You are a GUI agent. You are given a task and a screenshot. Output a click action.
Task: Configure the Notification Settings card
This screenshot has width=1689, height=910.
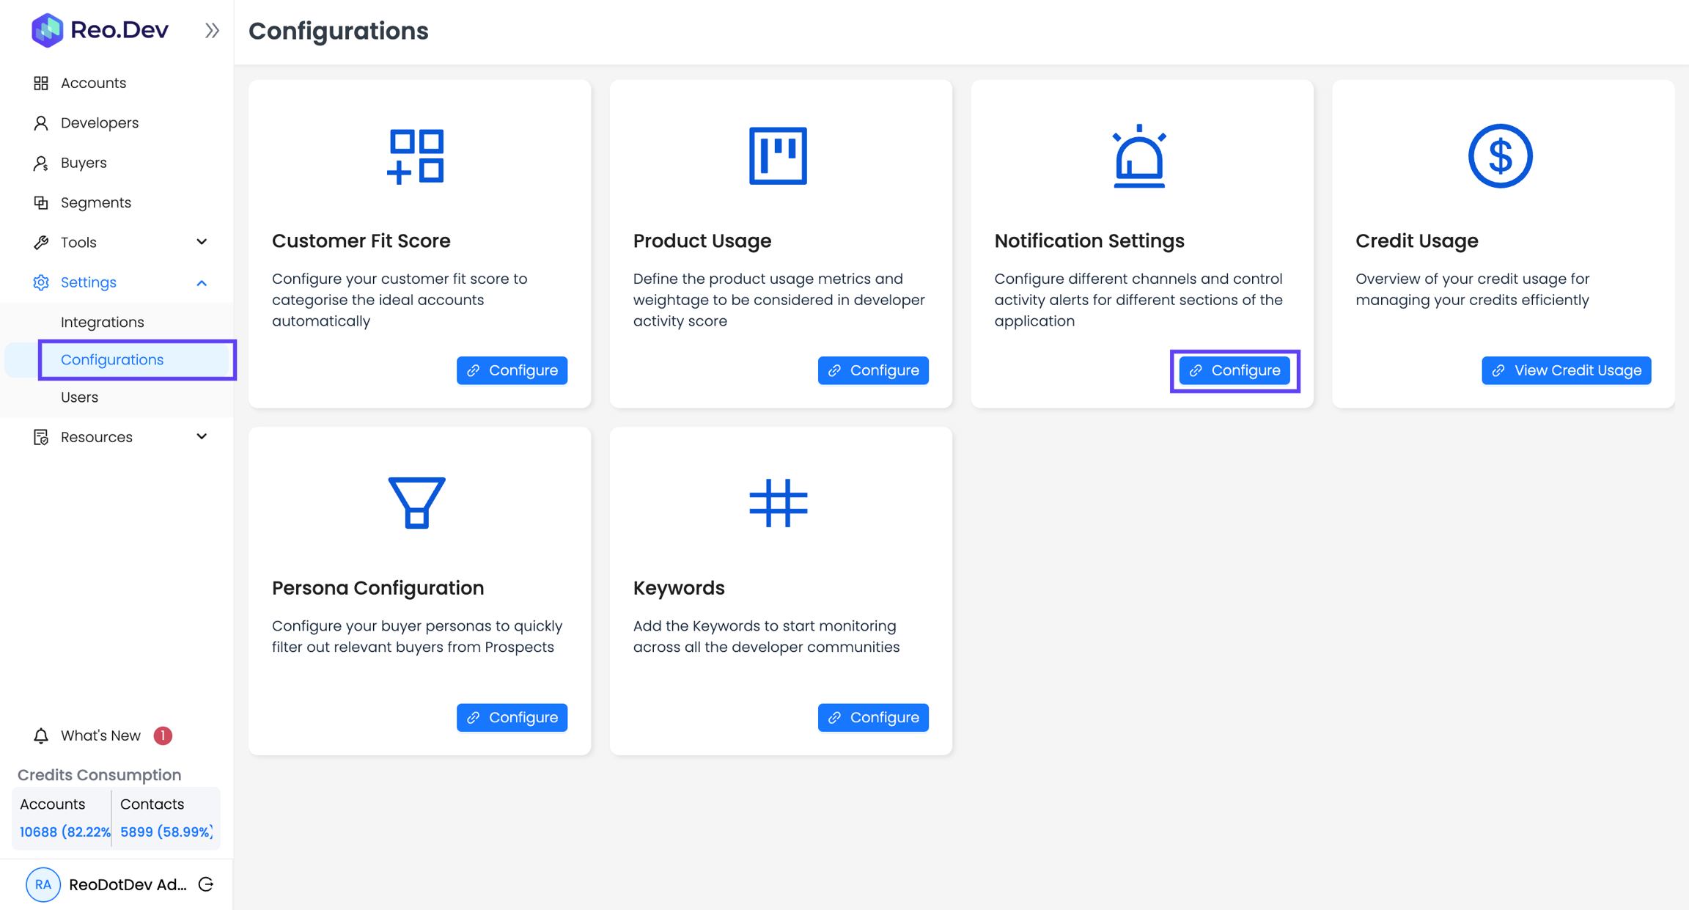coord(1234,370)
